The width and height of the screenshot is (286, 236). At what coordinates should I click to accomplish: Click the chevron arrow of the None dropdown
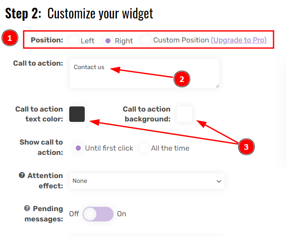(219, 181)
